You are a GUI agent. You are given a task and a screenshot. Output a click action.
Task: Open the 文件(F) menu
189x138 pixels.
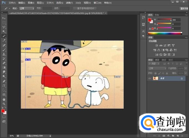12,3
